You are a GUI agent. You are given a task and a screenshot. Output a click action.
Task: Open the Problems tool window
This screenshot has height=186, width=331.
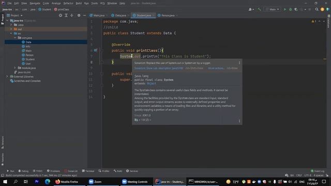[53, 171]
